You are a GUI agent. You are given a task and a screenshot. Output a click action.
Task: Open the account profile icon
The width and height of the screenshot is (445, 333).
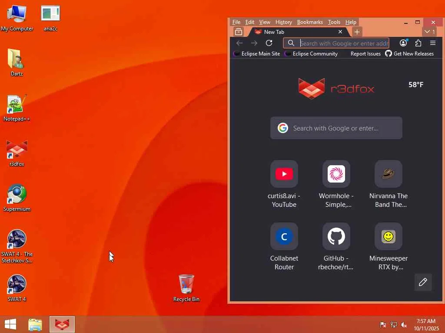(403, 43)
